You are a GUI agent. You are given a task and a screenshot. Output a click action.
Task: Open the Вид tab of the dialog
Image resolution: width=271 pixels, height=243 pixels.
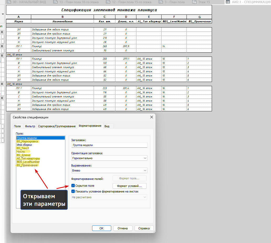click(107, 126)
